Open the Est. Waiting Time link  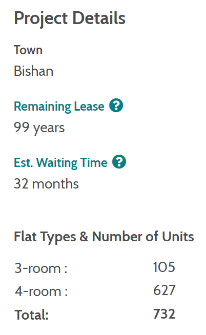click(x=60, y=163)
